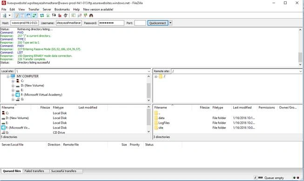Toggle the local directory tree display
Screen dimensions: 304x181
[x=22, y=15]
